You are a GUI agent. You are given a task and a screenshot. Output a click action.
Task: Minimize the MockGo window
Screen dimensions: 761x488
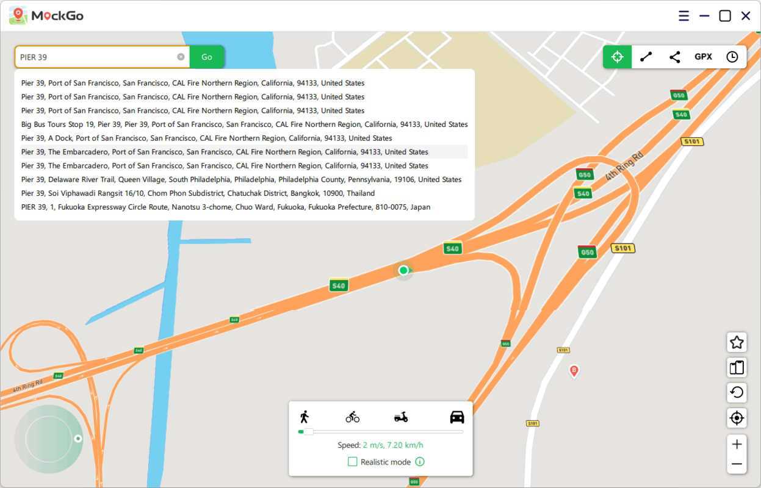(704, 16)
